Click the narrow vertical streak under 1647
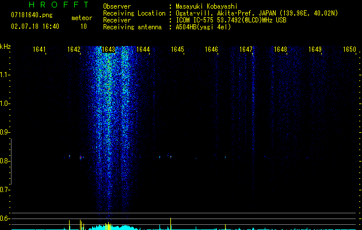The image size is (362, 230). [x=253, y=129]
